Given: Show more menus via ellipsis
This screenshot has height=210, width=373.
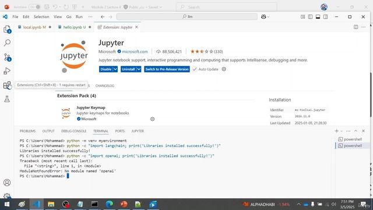Looking at the screenshot, I should point(90,17).
